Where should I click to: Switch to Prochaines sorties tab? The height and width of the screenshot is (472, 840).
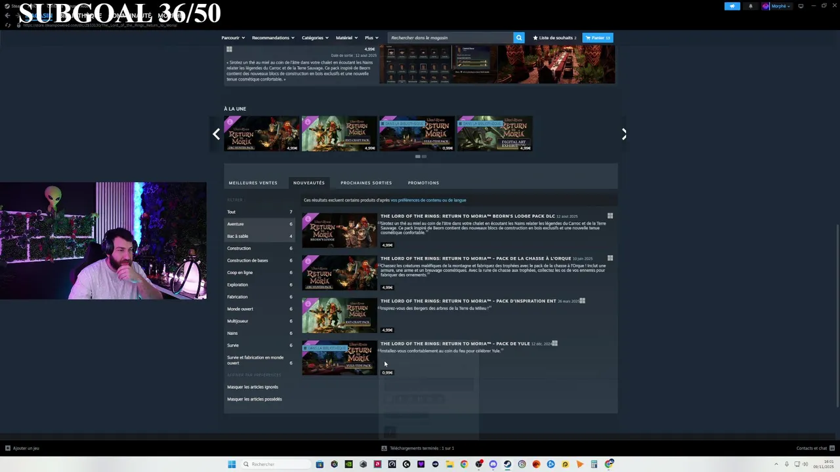pos(366,183)
